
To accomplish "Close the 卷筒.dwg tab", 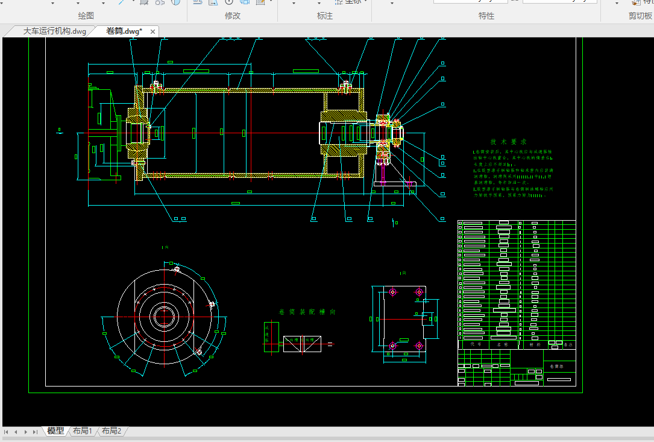I will [x=153, y=32].
